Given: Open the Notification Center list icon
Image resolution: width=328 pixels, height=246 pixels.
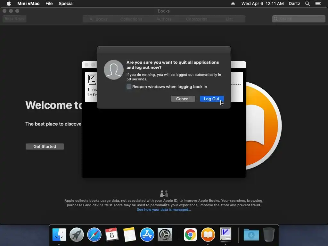Looking at the screenshot, I should (x=317, y=4).
